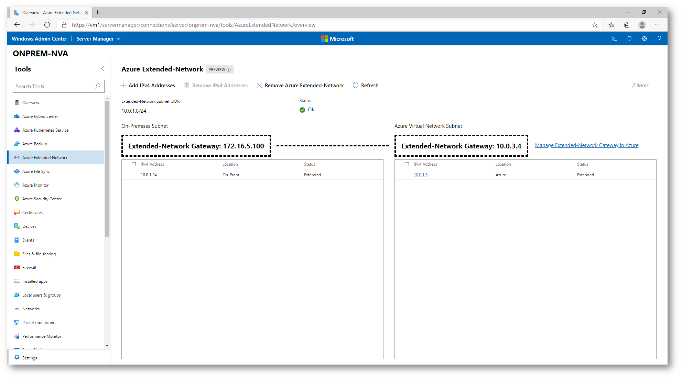Open the help question mark icon

click(x=659, y=39)
